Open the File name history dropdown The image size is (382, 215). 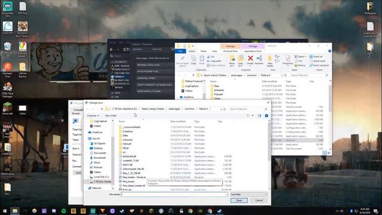point(226,194)
